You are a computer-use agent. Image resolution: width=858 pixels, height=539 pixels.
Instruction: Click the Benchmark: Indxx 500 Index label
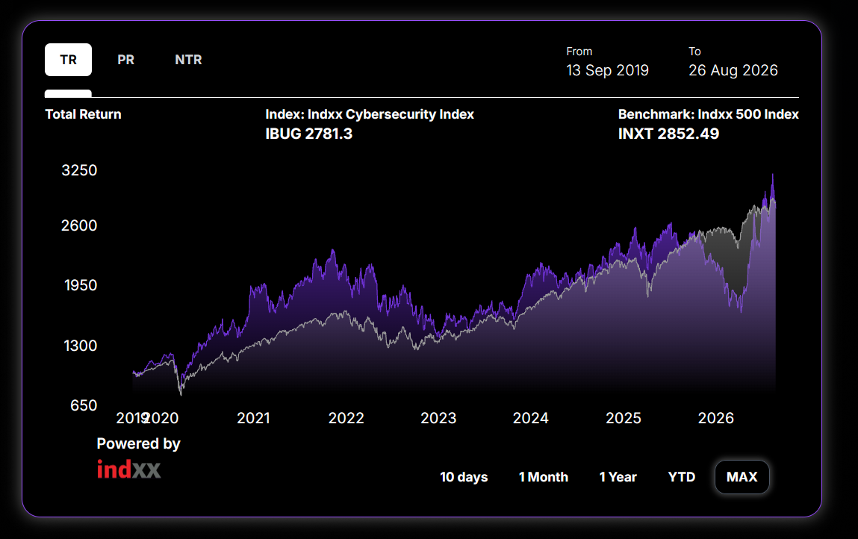708,114
